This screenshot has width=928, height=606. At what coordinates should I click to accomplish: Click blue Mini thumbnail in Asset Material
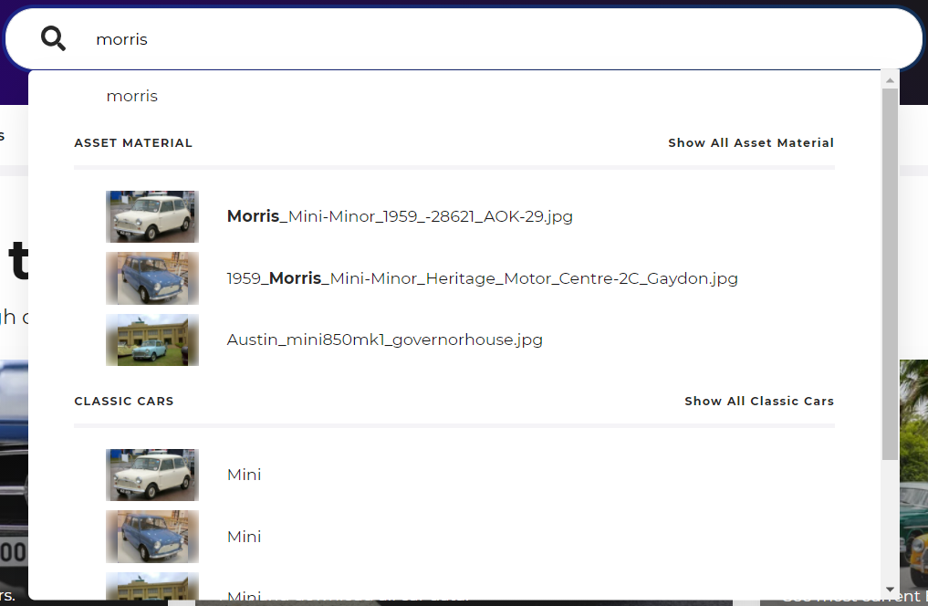click(x=152, y=278)
